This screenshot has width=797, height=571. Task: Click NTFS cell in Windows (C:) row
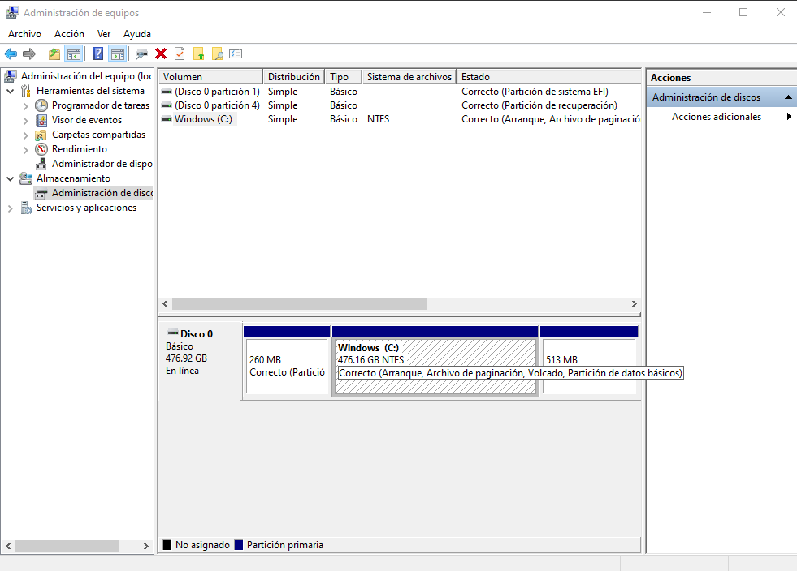coord(378,119)
